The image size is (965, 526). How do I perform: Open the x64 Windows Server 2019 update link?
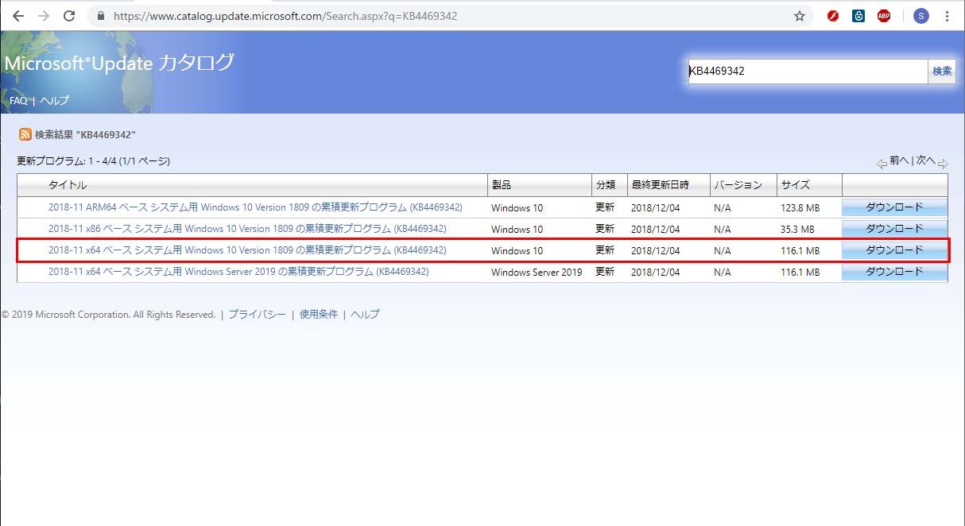(238, 272)
